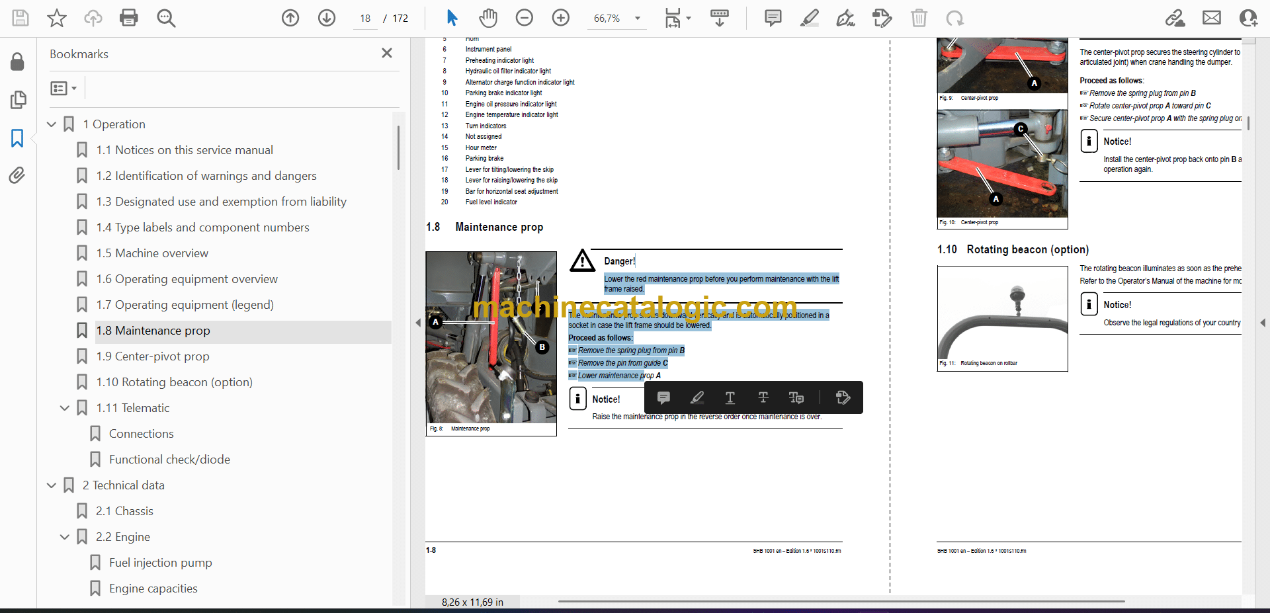The image size is (1270, 613).
Task: Open the zoom level dropdown
Action: pyautogui.click(x=638, y=19)
